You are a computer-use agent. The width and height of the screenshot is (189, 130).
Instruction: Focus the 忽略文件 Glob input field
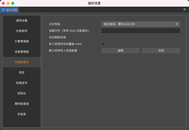[x=141, y=31]
